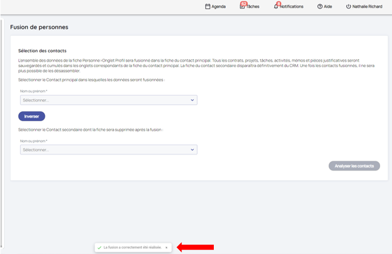Image resolution: width=392 pixels, height=254 pixels.
Task: Click the Aide question mark icon
Action: pyautogui.click(x=320, y=6)
